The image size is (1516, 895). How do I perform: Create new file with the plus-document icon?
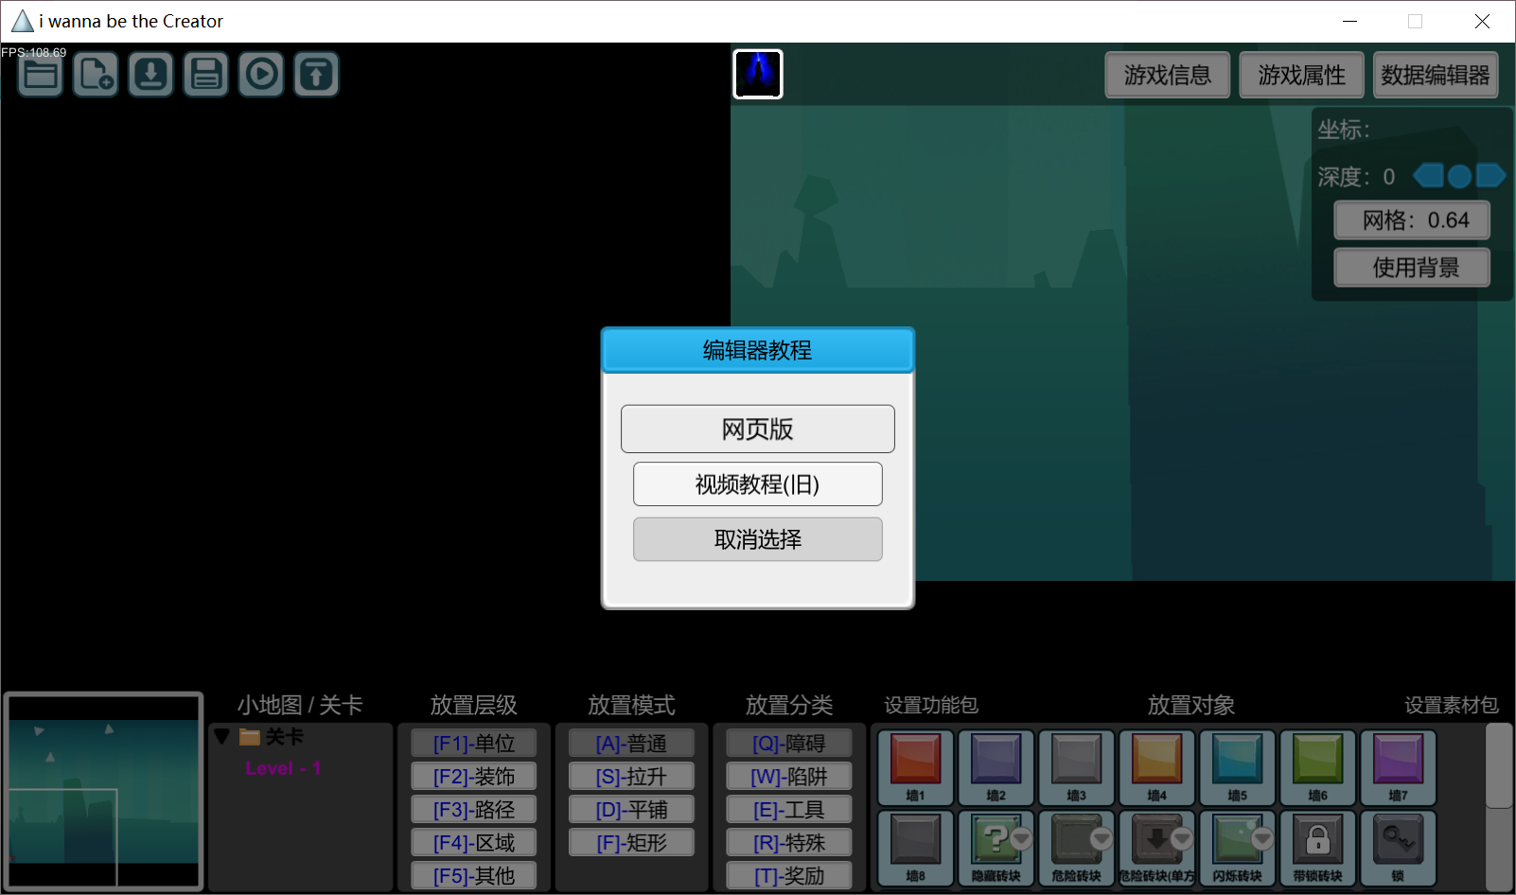96,74
